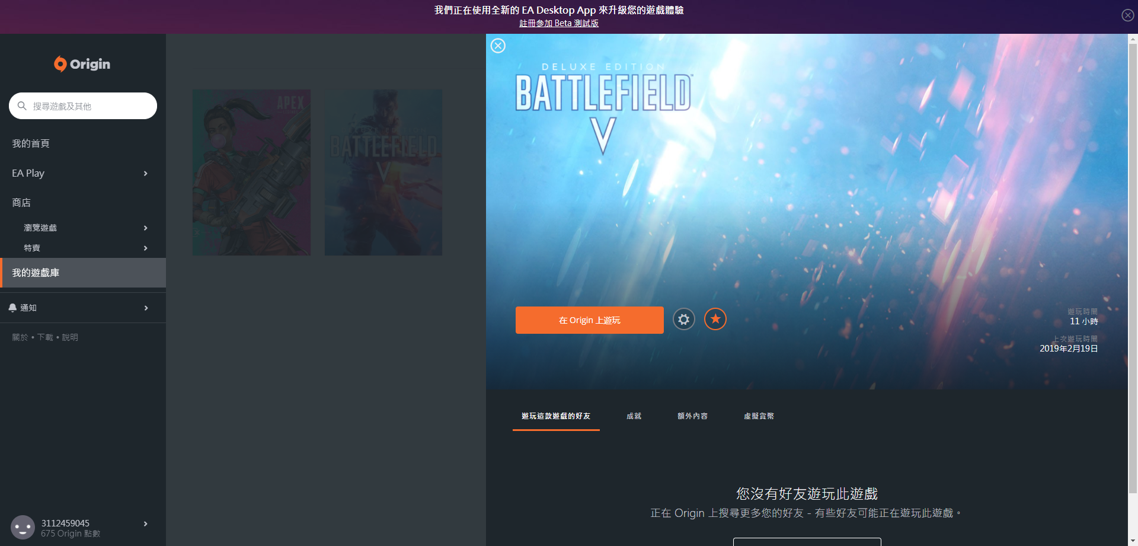Viewport: 1138px width, 546px height.
Task: Click username 3112459045
Action: [x=65, y=523]
